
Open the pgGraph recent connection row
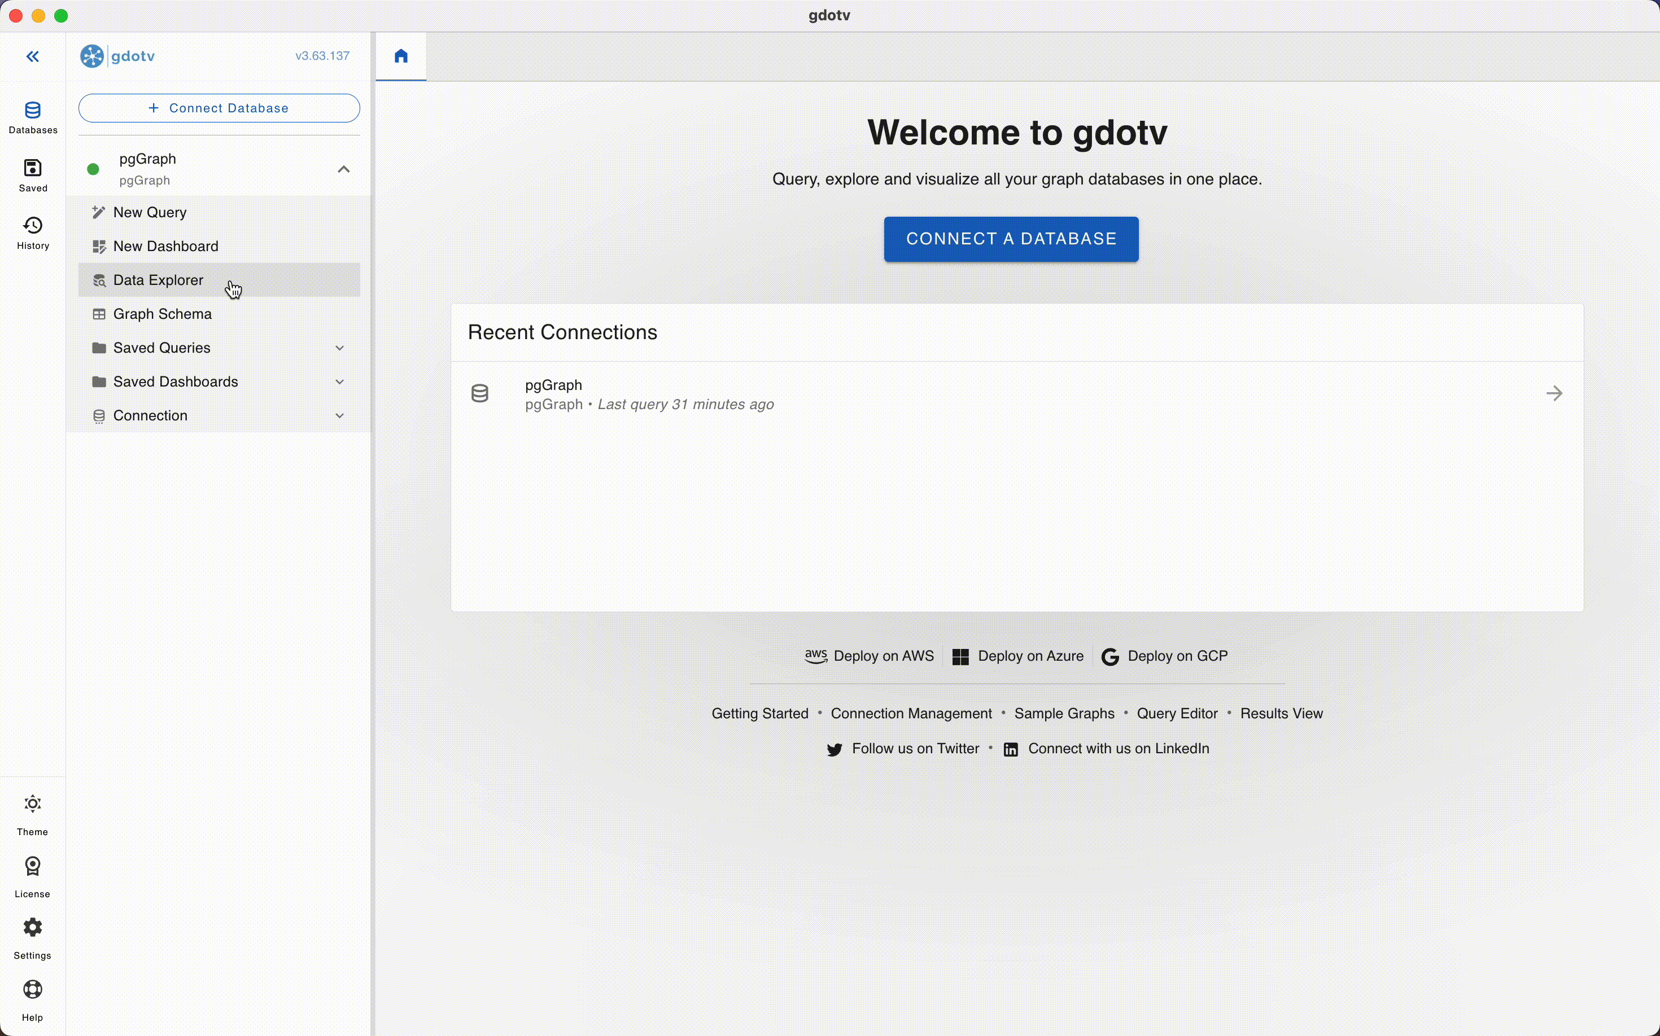(1017, 394)
